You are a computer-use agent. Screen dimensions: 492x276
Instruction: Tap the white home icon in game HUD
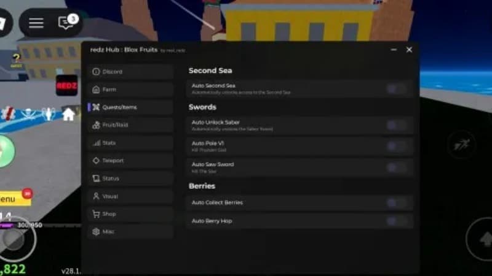pos(68,114)
